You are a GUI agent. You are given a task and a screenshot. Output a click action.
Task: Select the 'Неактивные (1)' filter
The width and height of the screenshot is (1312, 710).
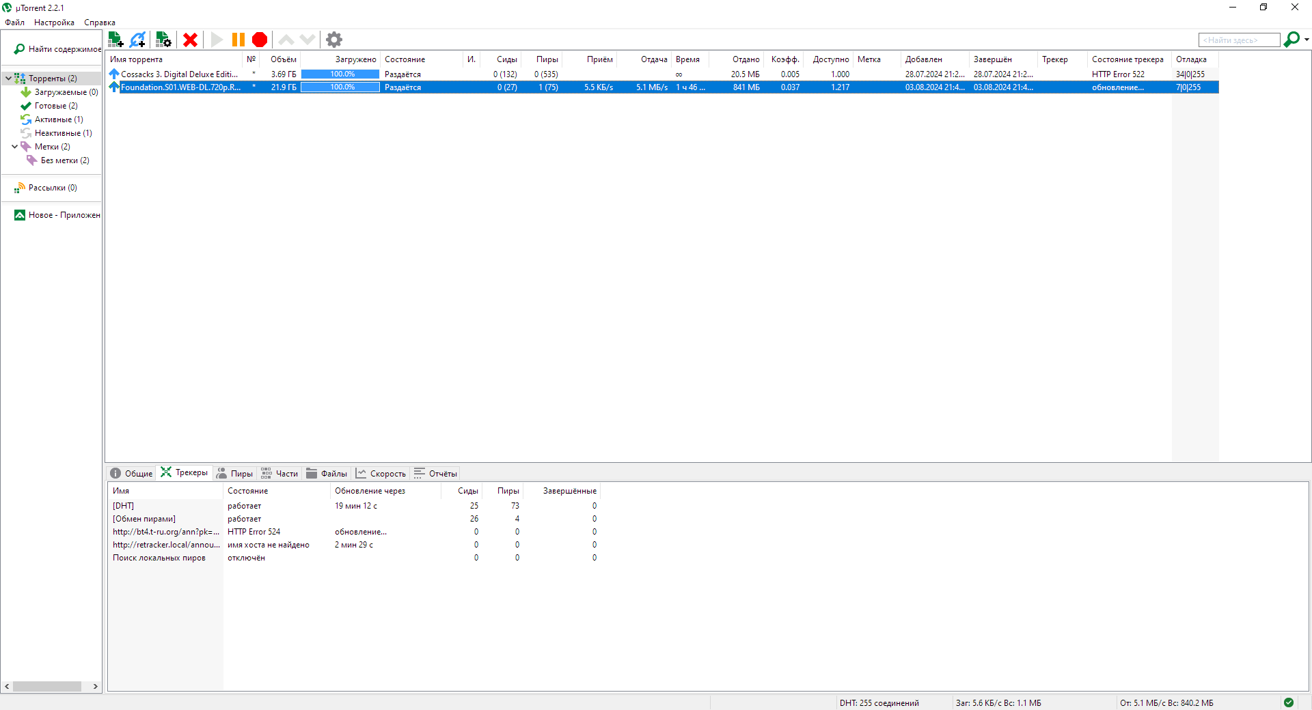click(x=63, y=133)
